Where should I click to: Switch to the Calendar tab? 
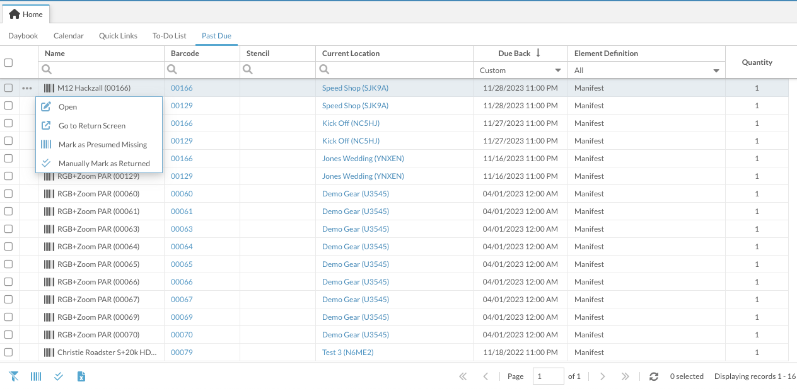[x=69, y=36]
